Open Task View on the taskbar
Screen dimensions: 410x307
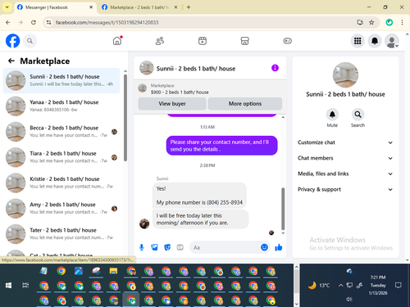click(25, 286)
